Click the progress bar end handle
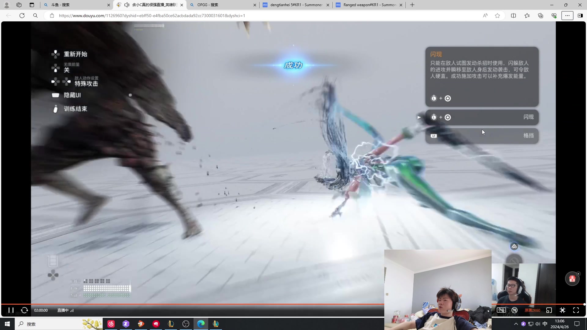 pyautogui.click(x=584, y=304)
